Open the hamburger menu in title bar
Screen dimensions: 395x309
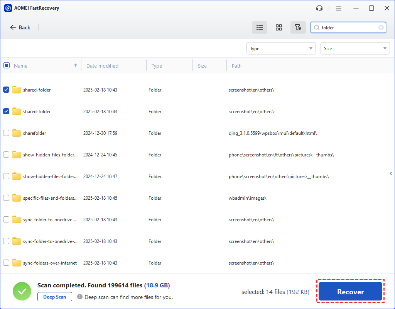tap(339, 8)
